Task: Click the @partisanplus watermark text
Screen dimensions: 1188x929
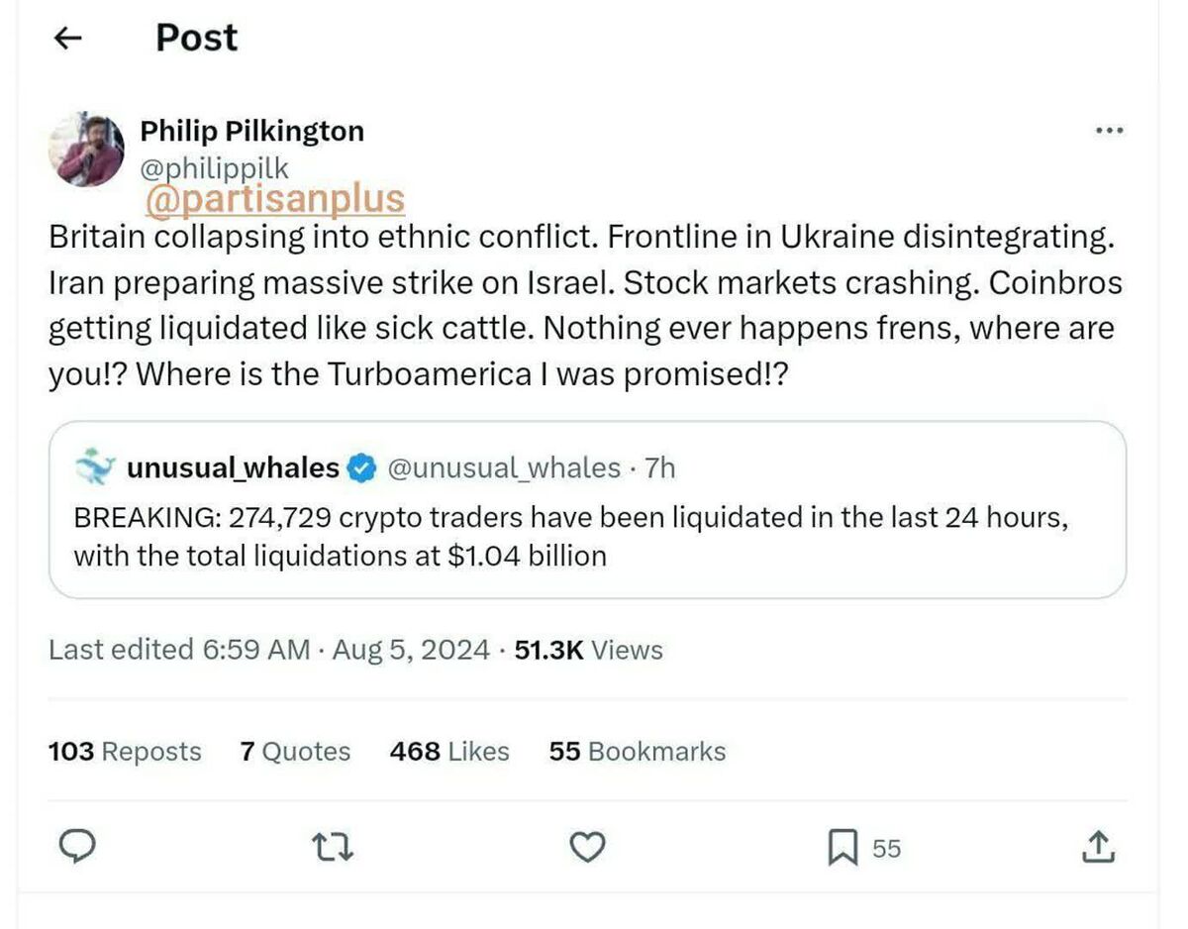Action: pos(274,198)
